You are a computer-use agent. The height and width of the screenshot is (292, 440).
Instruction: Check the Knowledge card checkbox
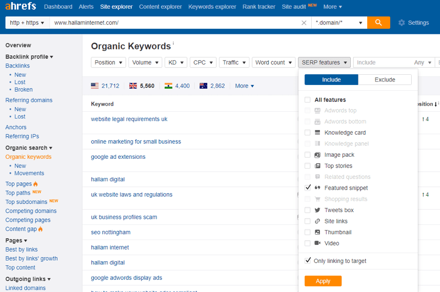308,132
